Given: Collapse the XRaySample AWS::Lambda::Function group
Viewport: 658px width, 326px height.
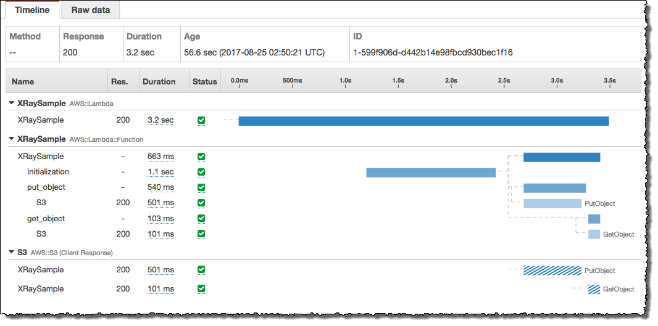Looking at the screenshot, I should pos(12,139).
